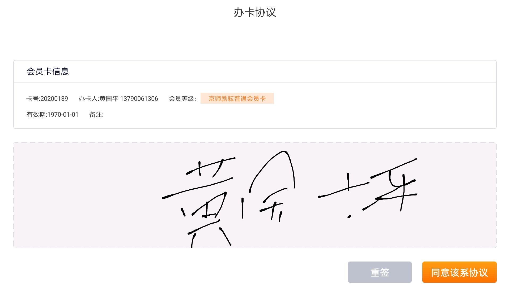
Task: Confirm with 同意该系协议 orange button
Action: [x=459, y=272]
